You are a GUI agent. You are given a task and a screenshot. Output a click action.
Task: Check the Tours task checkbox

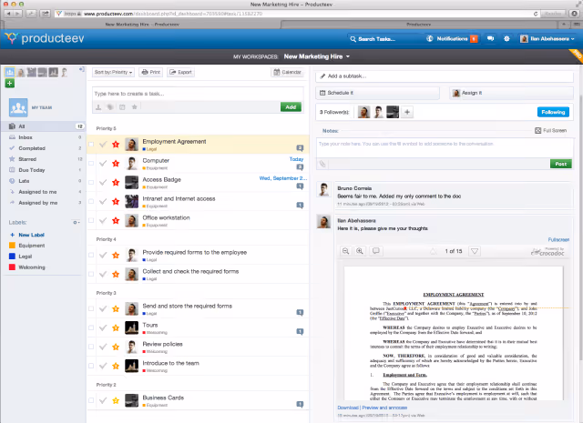(x=91, y=327)
